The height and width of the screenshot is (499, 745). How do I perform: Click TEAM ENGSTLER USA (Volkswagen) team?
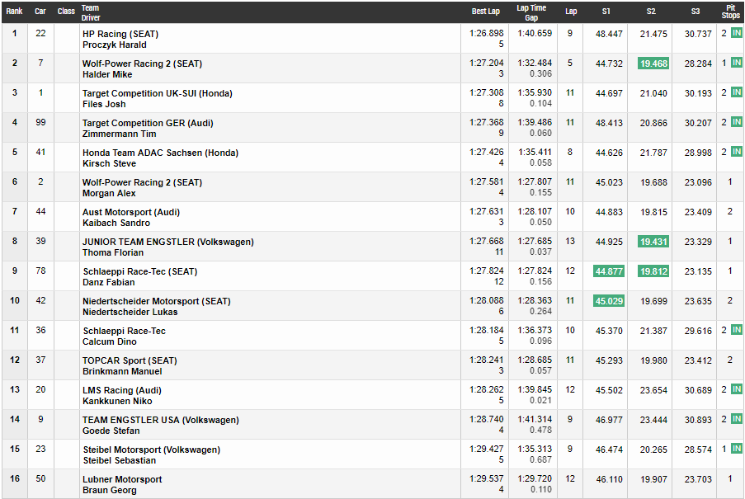tap(161, 420)
